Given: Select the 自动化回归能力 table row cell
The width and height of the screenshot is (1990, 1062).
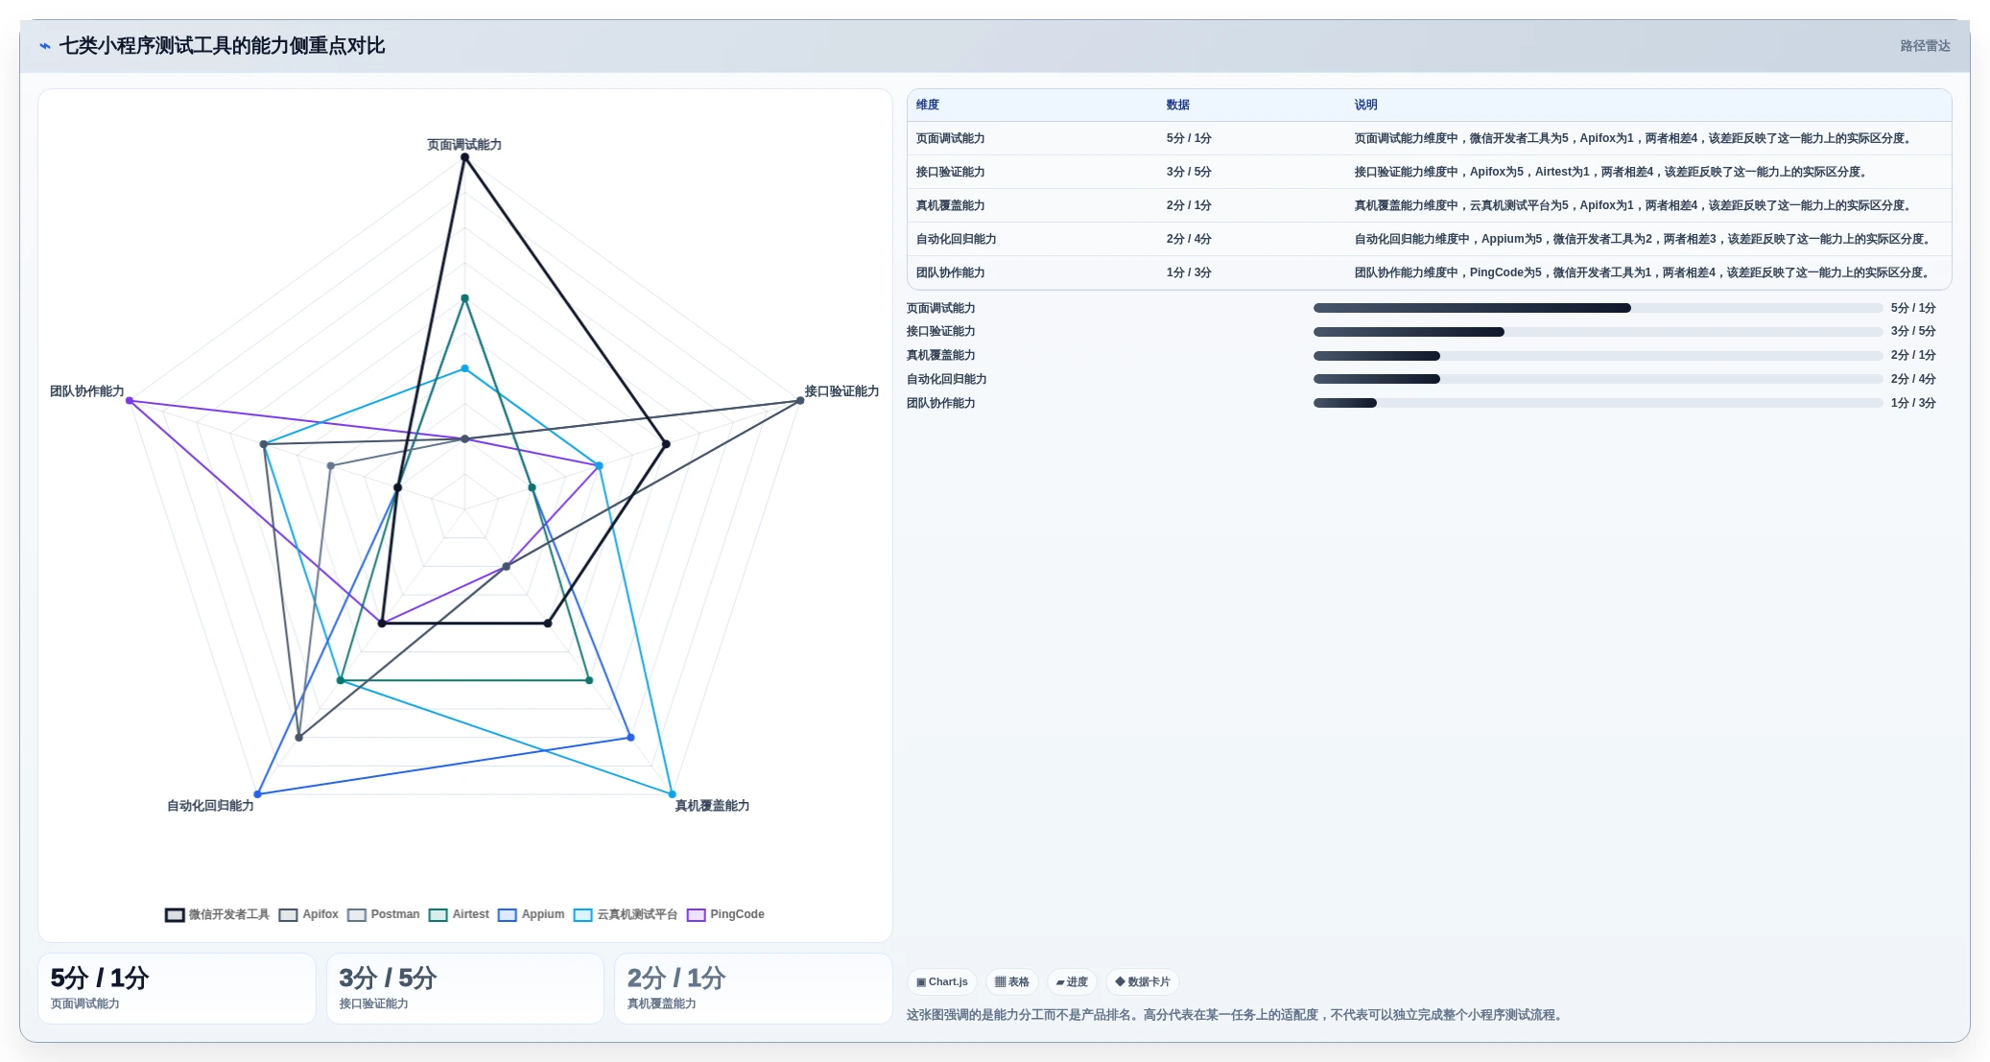Looking at the screenshot, I should [x=957, y=239].
